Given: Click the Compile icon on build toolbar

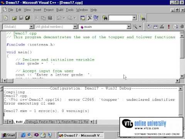Looking at the screenshot, I should pyautogui.click(x=149, y=27).
